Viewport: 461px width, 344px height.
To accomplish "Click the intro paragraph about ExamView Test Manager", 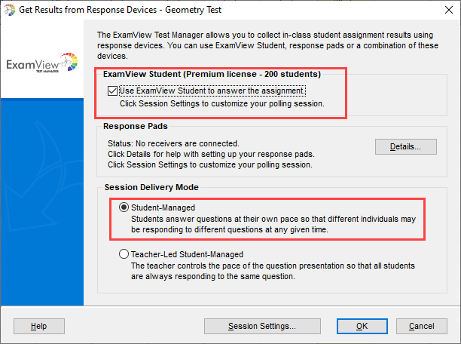I will [267, 45].
